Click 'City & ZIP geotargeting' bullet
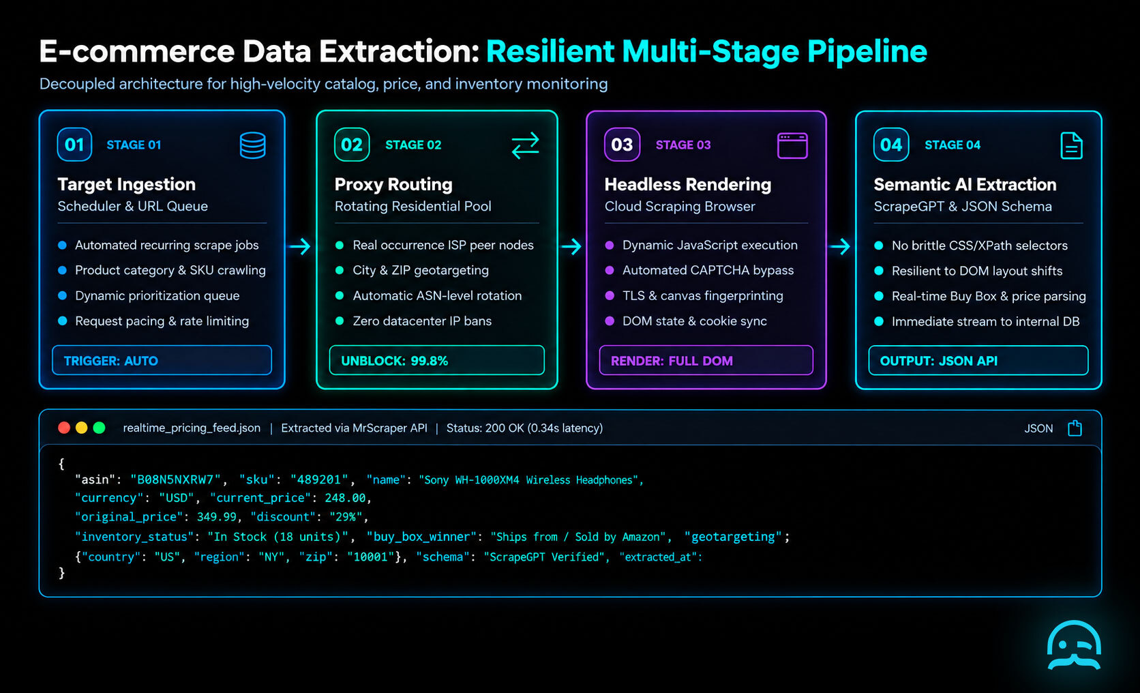 coord(421,270)
